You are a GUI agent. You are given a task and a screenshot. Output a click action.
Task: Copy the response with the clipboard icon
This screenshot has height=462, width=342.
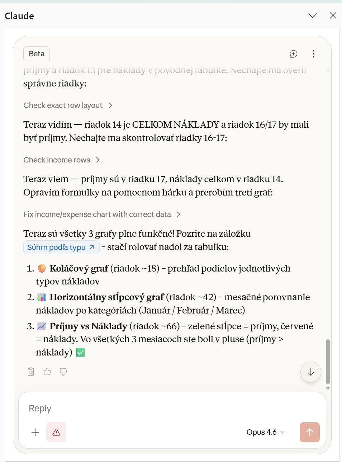31,372
